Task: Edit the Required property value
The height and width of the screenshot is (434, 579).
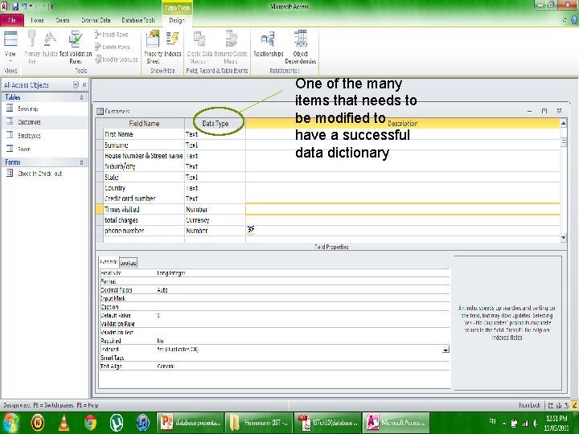Action: coord(303,341)
